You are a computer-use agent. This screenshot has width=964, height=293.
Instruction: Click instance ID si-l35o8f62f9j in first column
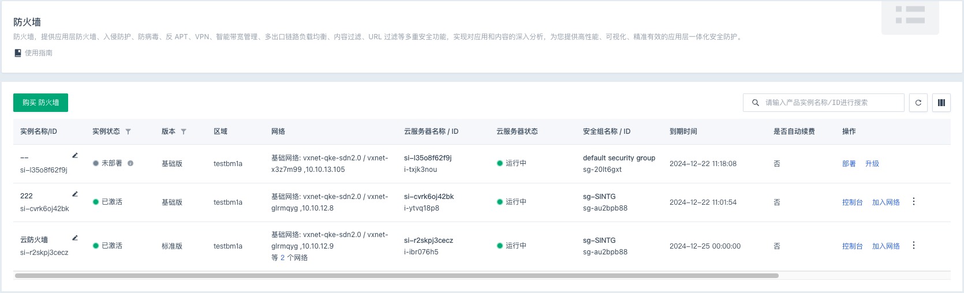44,170
